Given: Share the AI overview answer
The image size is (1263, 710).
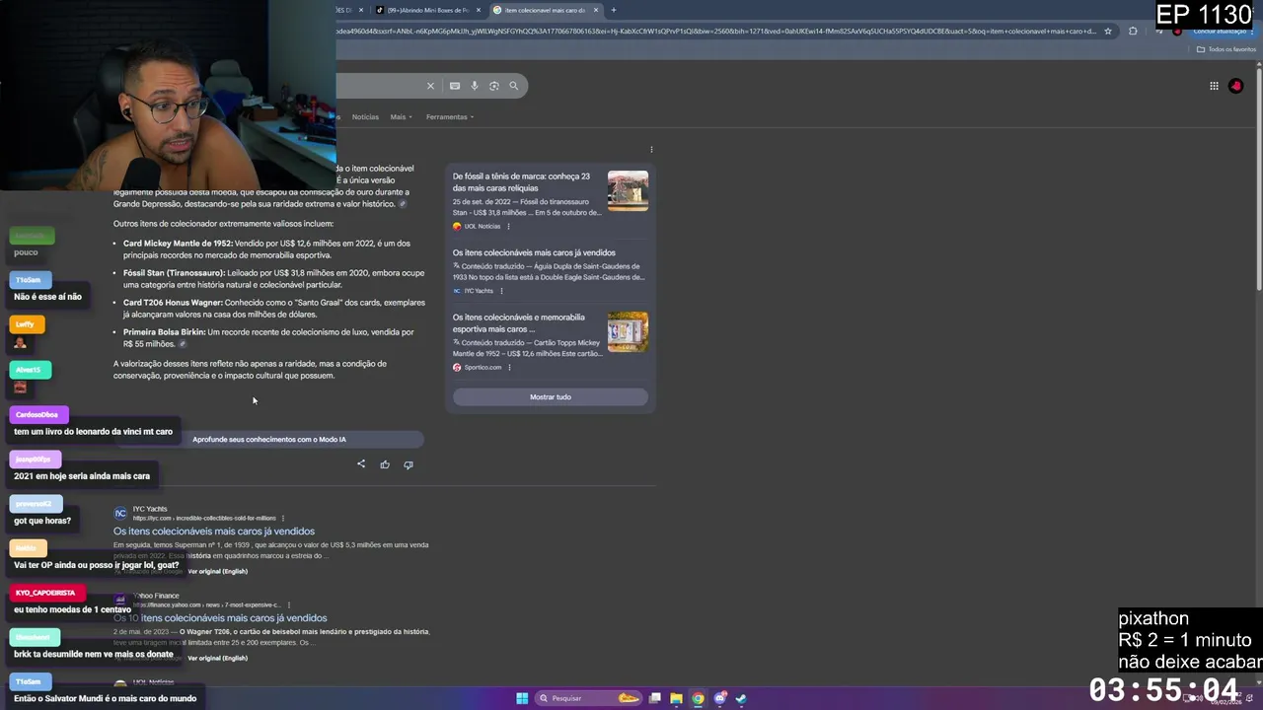Looking at the screenshot, I should [361, 464].
